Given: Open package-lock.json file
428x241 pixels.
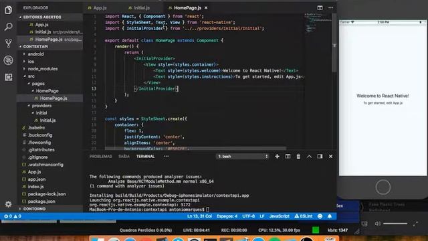Looking at the screenshot, I should click(47, 194).
